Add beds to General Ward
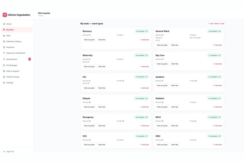 click(x=217, y=45)
